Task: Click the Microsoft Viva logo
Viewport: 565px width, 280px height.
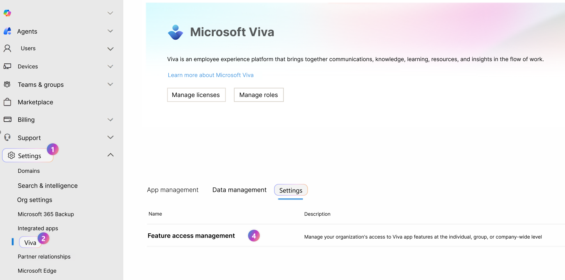Action: [x=175, y=32]
